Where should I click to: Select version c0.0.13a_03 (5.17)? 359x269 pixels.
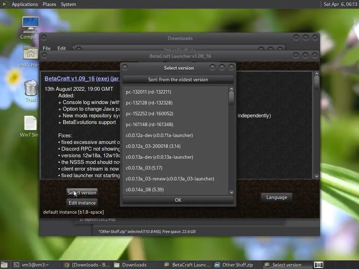click(x=175, y=168)
